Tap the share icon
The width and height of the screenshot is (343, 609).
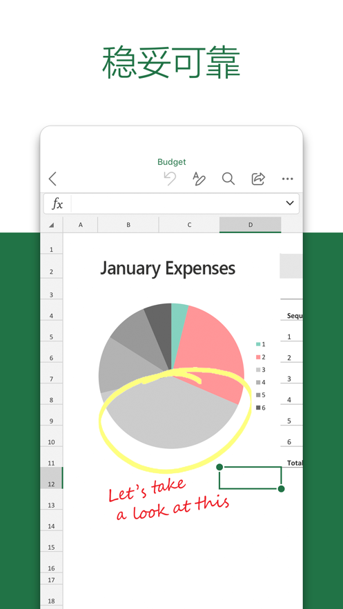click(x=258, y=179)
